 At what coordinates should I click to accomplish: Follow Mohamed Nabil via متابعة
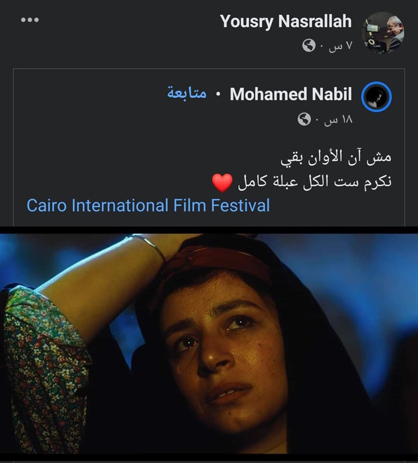tap(187, 93)
